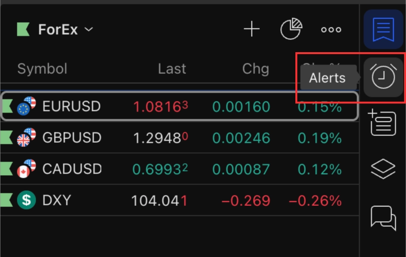Open the three-dots watchlist menu
The height and width of the screenshot is (257, 406).
331,30
